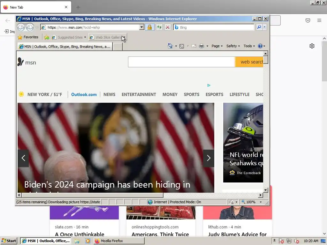327x245 pixels.
Task: Click the Read Mail icon in command bar
Action: (x=194, y=46)
